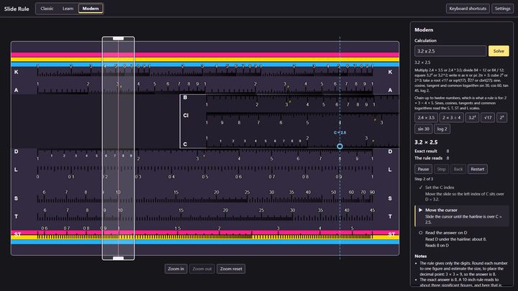Viewport: 518px width, 291px height.
Task: Click the Back button
Action: (x=458, y=169)
